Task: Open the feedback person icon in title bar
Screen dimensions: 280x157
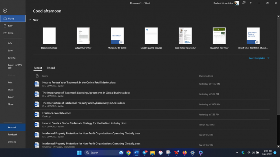Action: tap(244, 3)
